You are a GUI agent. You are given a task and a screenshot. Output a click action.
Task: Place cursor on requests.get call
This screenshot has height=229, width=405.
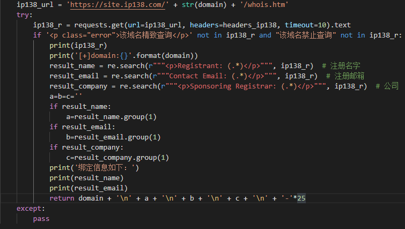(x=99, y=25)
